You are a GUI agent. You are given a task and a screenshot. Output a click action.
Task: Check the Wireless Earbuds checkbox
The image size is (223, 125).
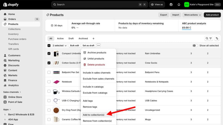49,91
